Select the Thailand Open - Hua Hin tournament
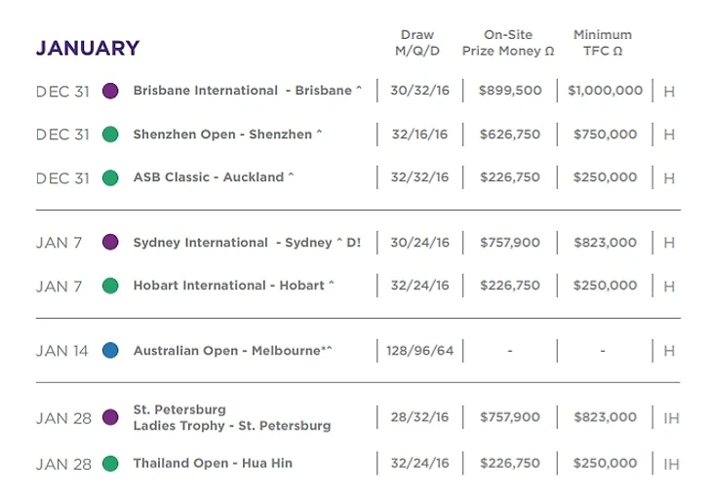This screenshot has height=504, width=712. [x=213, y=464]
